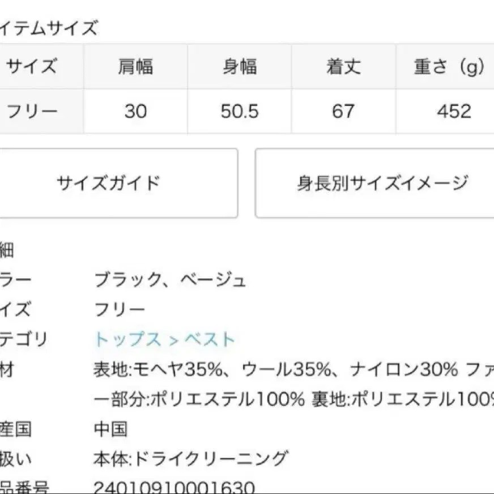Click the アイテムサイズ section heading
Screen dimensions: 494x494
click(x=50, y=27)
